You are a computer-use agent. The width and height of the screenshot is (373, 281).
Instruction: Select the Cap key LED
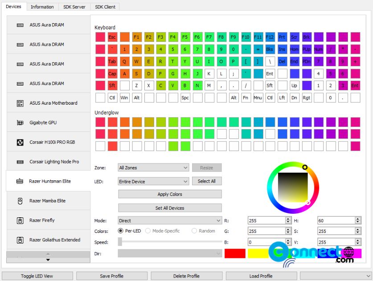coord(112,73)
